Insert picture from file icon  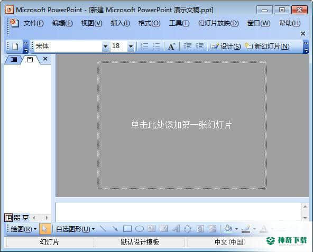click(x=213, y=229)
